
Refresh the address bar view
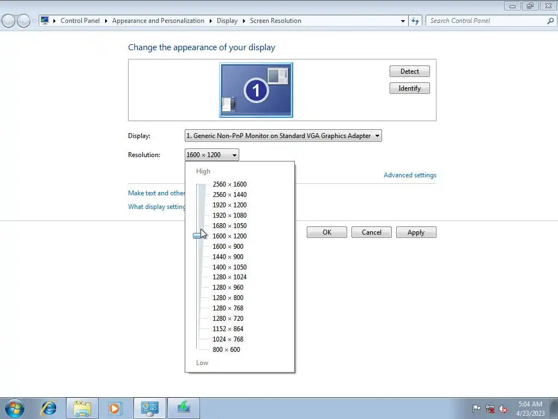[415, 21]
